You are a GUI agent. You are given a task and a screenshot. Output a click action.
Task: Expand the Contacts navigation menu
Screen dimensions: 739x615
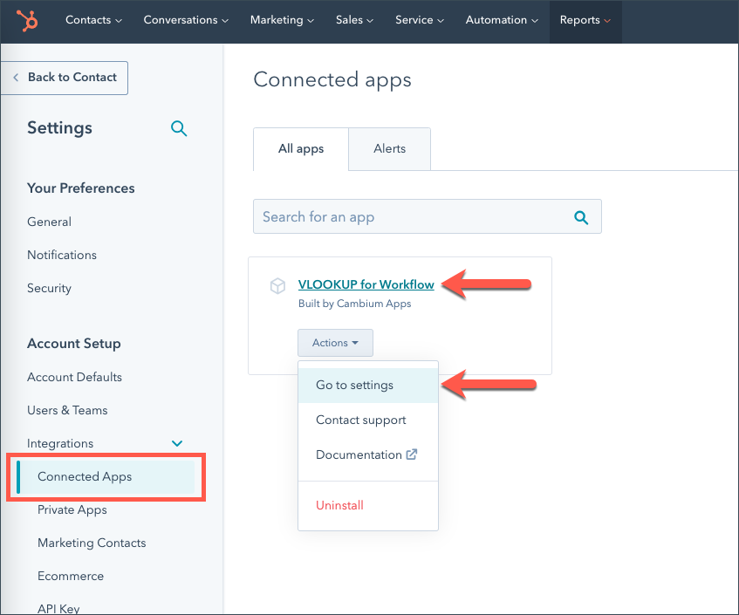click(x=93, y=20)
